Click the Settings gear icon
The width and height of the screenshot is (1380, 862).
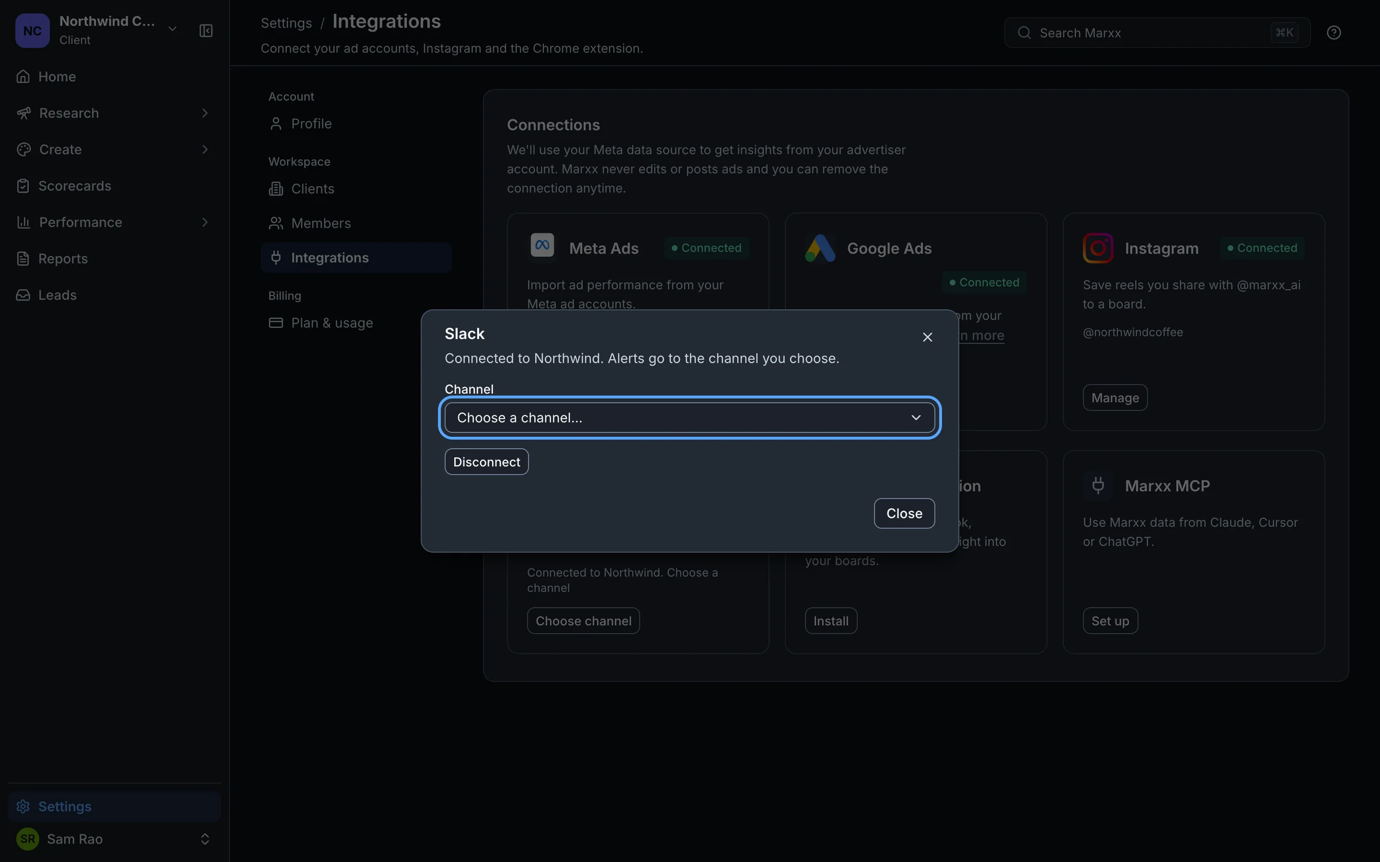coord(23,806)
